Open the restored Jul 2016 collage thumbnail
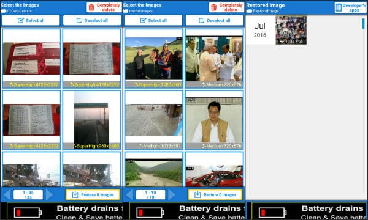Viewport: 368px width, 220px height. [x=291, y=30]
